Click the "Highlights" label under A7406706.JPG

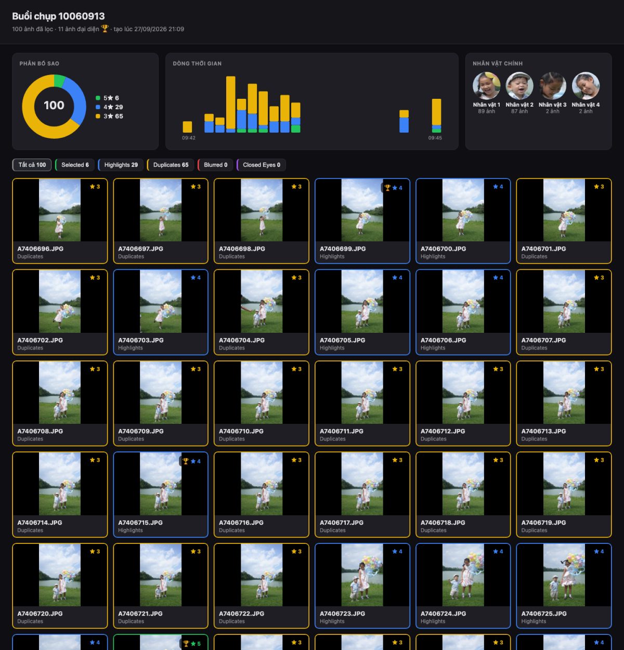point(433,348)
